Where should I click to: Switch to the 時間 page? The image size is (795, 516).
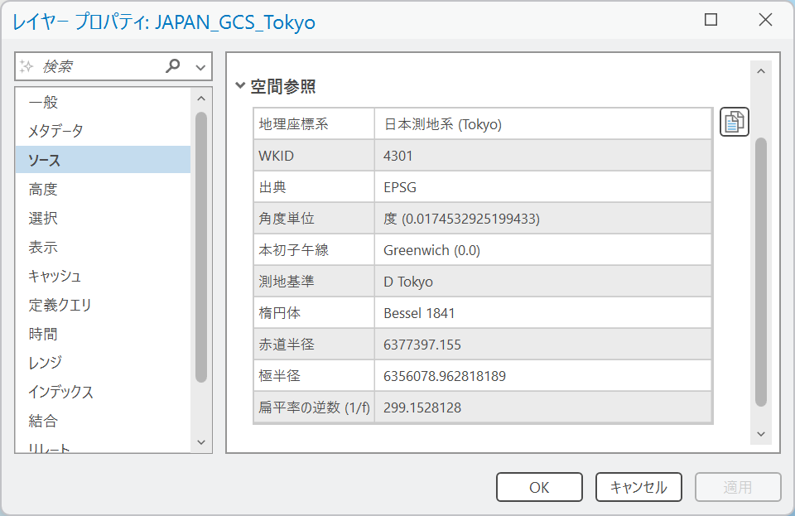coord(43,334)
